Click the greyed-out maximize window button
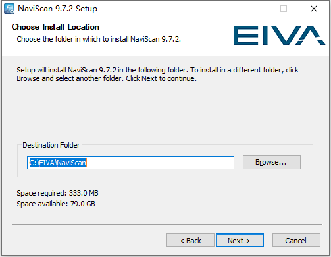 point(284,9)
